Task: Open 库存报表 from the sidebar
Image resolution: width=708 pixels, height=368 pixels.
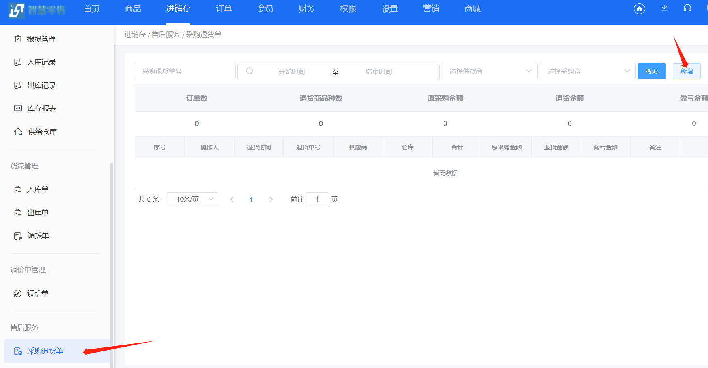Action: 42,109
